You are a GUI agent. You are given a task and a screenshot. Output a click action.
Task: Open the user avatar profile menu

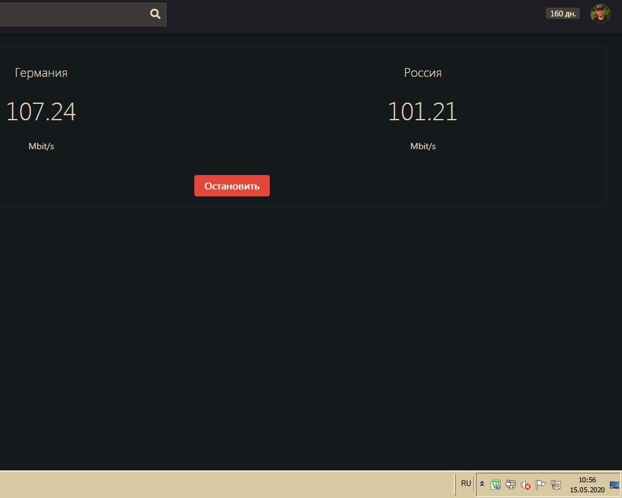pos(600,13)
